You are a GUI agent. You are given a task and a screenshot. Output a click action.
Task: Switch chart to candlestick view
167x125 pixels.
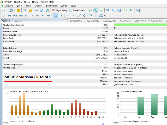coord(96,10)
